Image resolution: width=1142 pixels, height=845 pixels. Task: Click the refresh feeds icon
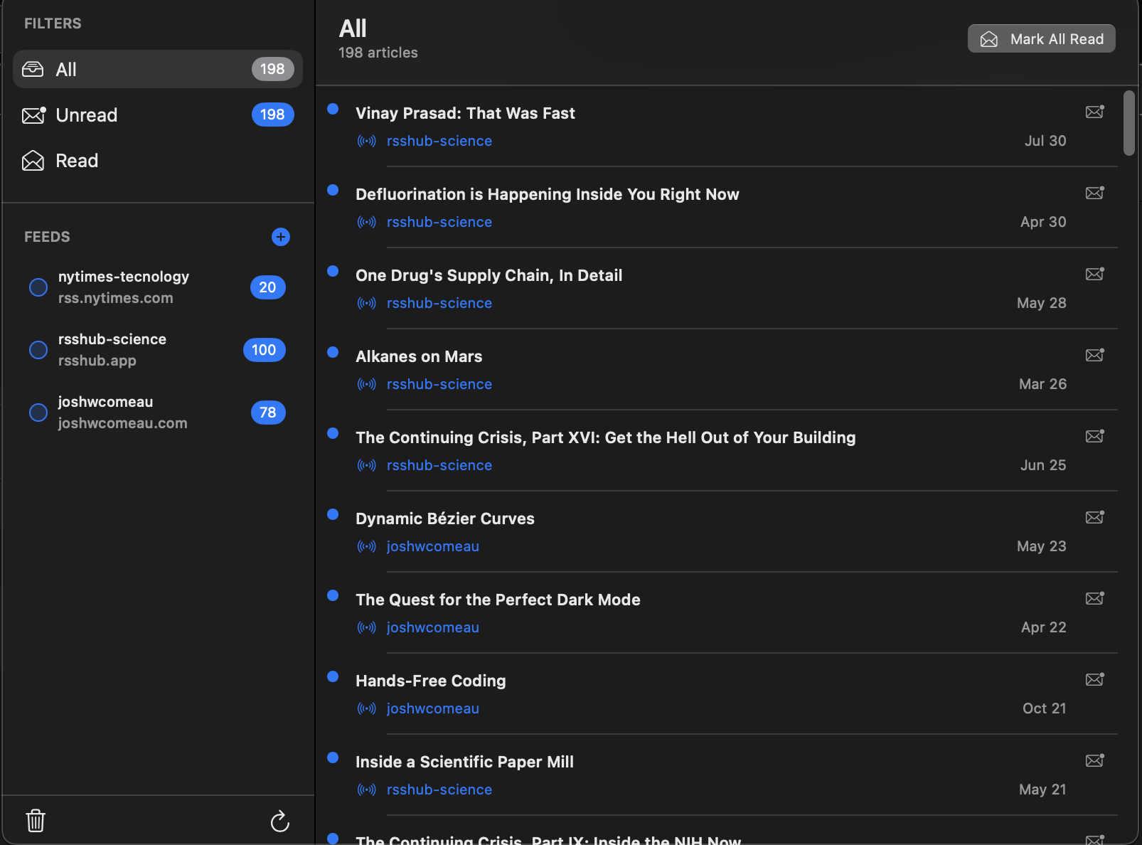pos(280,822)
